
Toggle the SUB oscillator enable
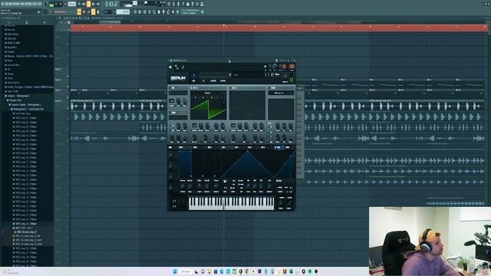[170, 88]
